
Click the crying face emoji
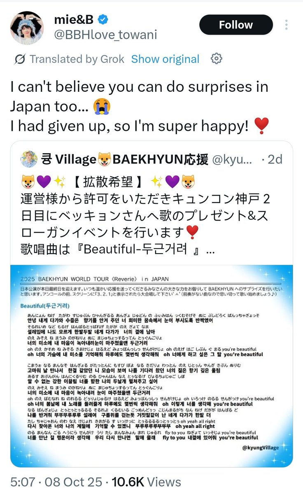click(101, 107)
